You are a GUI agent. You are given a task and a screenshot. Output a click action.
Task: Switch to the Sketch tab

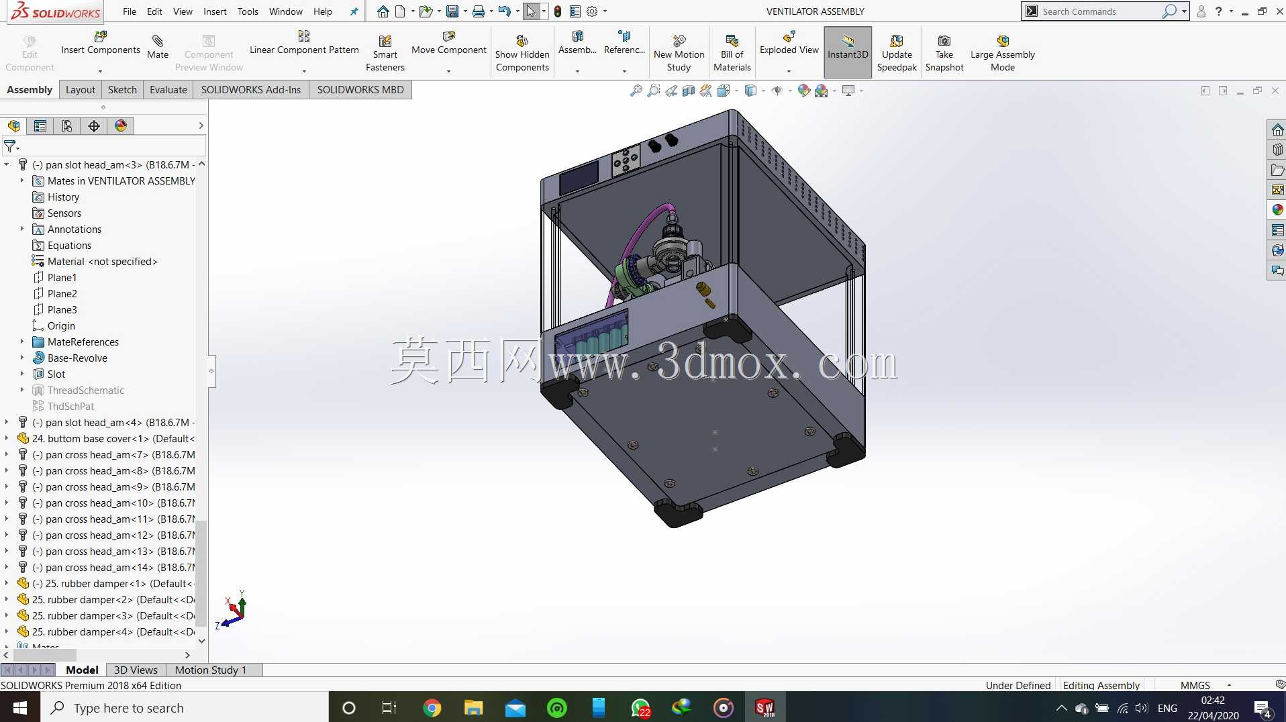[122, 90]
